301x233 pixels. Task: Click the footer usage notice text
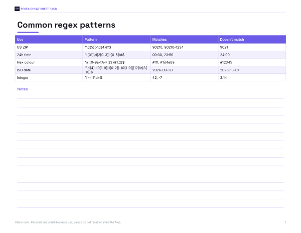click(68, 222)
